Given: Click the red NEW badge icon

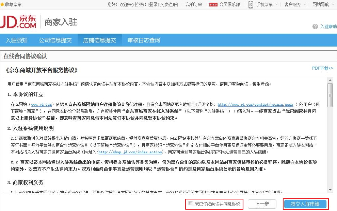Looking at the screenshot, I should (x=213, y=4).
